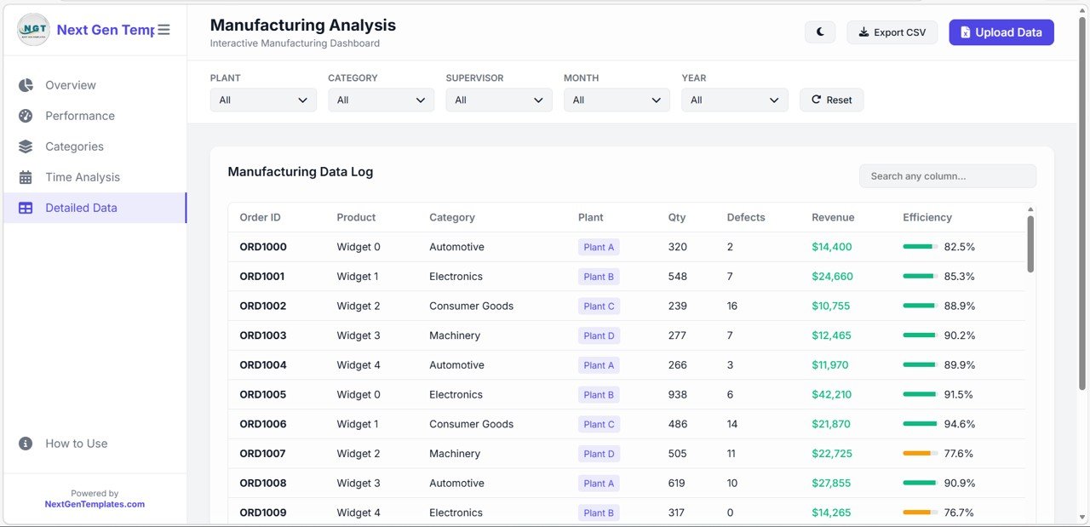Expand the Month filter dropdown

click(616, 100)
